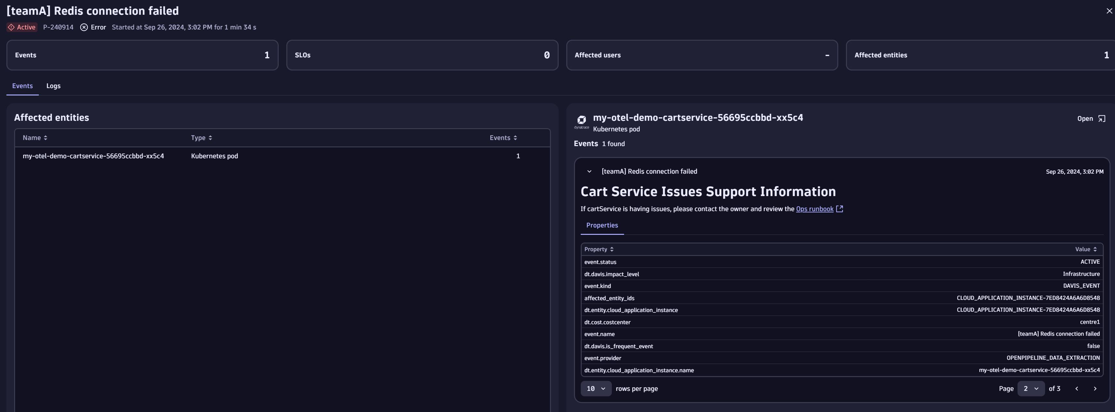
Task: Click the dt.entity.cloud_application_instance property name
Action: click(x=631, y=310)
